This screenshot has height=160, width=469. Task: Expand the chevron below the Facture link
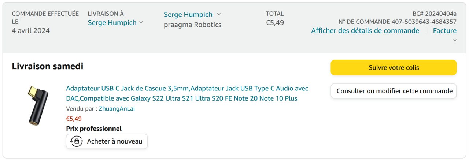tap(455, 40)
